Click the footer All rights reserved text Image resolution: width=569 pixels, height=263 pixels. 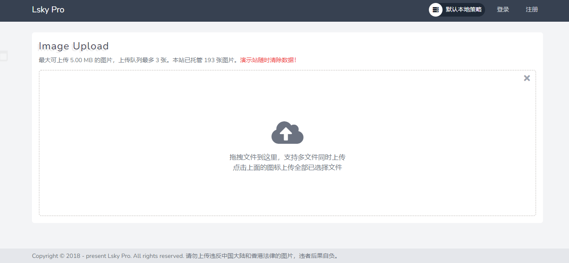[x=158, y=256]
